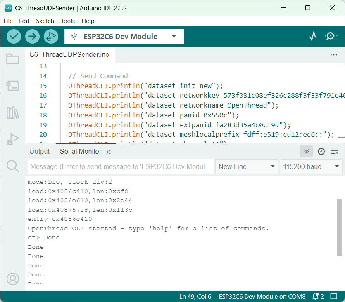Open the Serial Plotter icon
Screen dimensions: 345x302
(313, 36)
